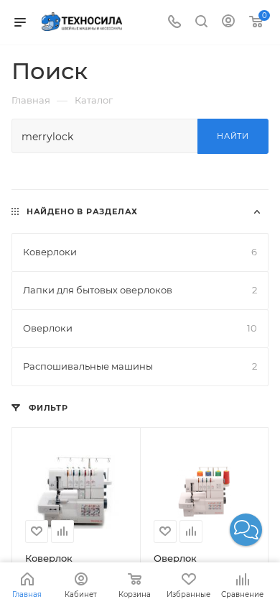Image resolution: width=280 pixels, height=607 pixels.
Task: Open the user account icon in header
Action: tap(228, 21)
